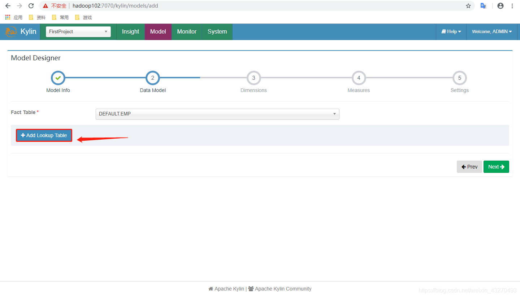The image size is (520, 297).
Task: Click the green Next button
Action: pos(496,167)
